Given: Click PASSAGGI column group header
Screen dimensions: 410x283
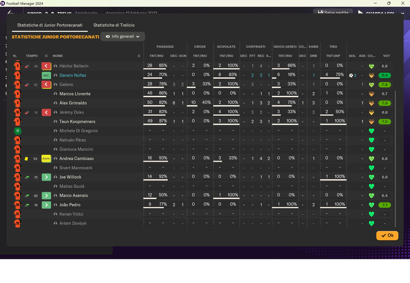Looking at the screenshot, I should tap(165, 47).
